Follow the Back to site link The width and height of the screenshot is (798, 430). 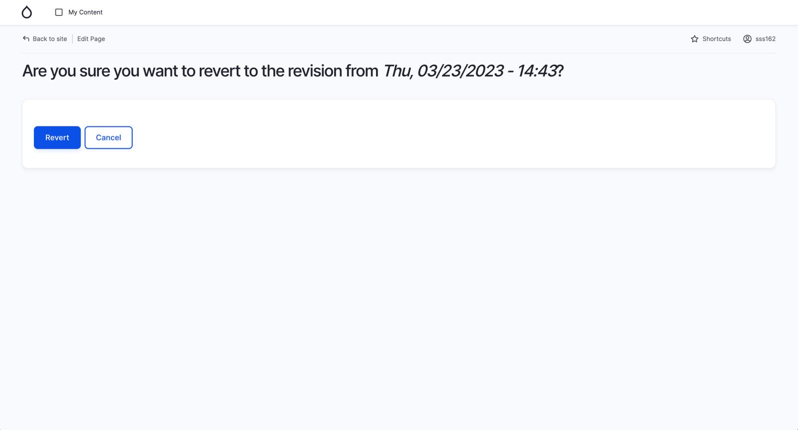point(45,39)
